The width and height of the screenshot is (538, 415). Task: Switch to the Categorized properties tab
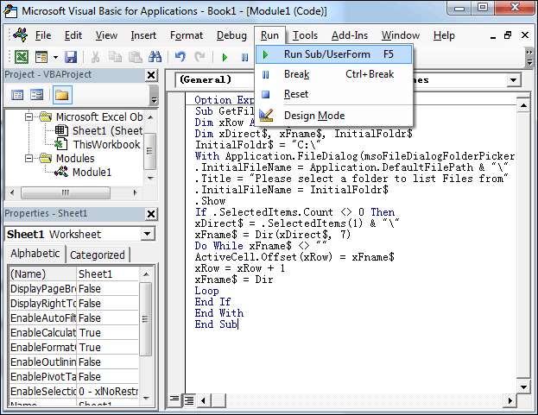tap(98, 255)
